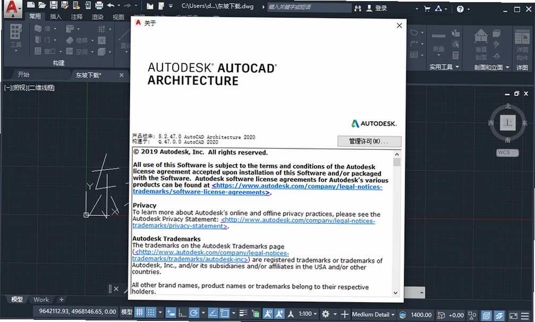Open the AutoCAD application menu button
Screen dimensions: 535x322
click(x=13, y=9)
